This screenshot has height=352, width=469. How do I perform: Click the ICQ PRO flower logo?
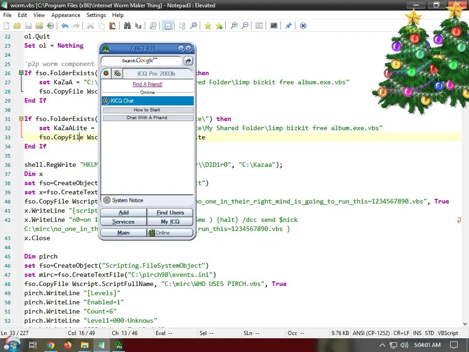pos(105,49)
